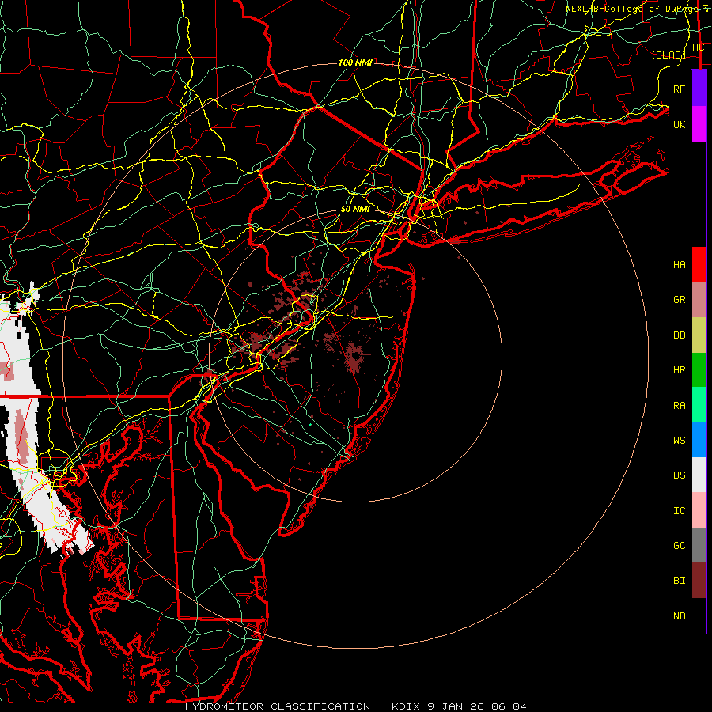712x712 pixels.
Task: Click the DS legend label
Action: point(680,475)
